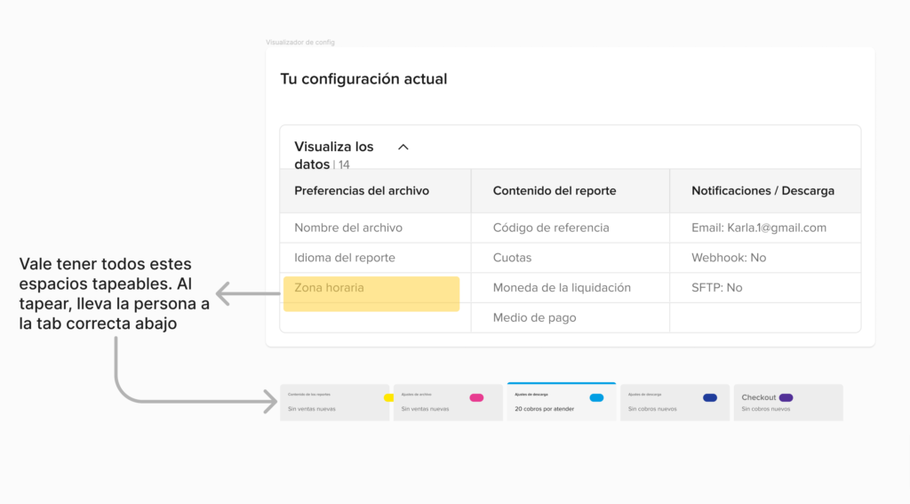Open Moneda de la liquidación setting
This screenshot has width=910, height=504.
click(562, 288)
